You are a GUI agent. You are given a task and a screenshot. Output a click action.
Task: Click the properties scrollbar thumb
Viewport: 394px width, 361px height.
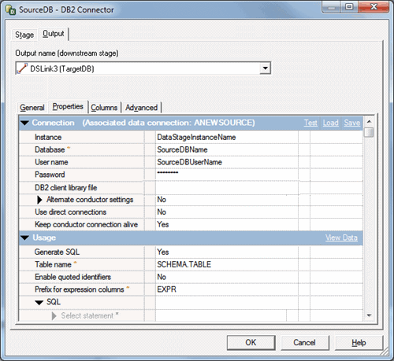click(369, 132)
